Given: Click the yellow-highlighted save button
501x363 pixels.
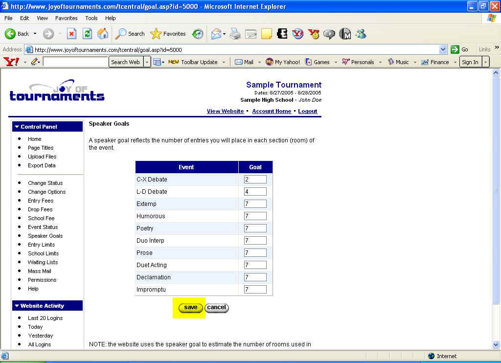Looking at the screenshot, I should 190,308.
